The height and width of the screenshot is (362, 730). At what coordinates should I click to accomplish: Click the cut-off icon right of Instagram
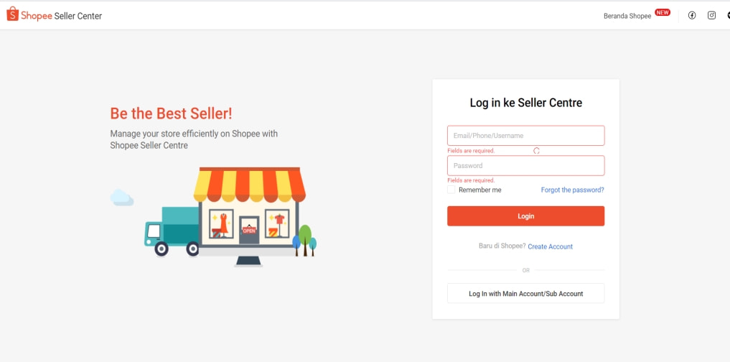click(x=728, y=15)
